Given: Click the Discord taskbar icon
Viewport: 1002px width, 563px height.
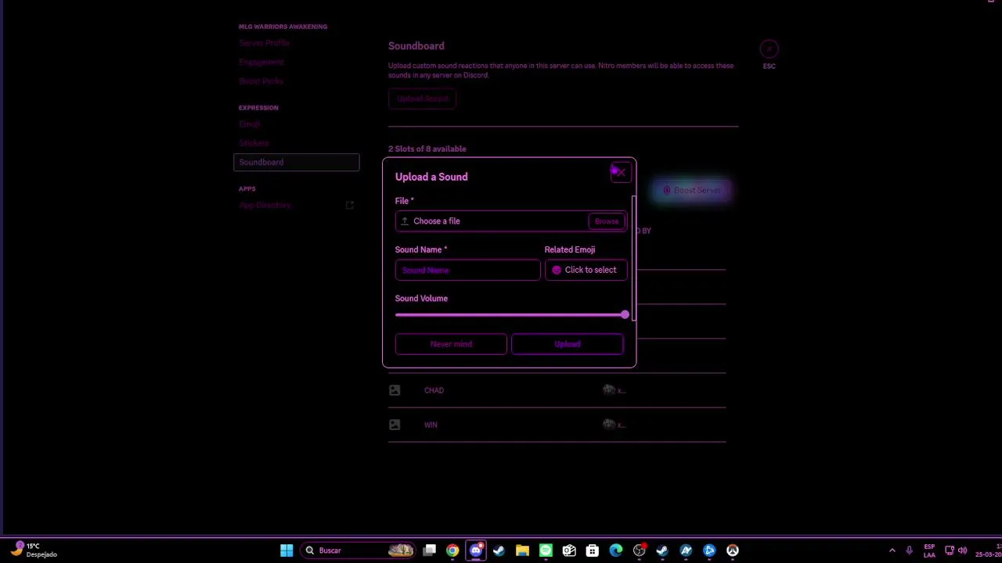Looking at the screenshot, I should pyautogui.click(x=476, y=550).
